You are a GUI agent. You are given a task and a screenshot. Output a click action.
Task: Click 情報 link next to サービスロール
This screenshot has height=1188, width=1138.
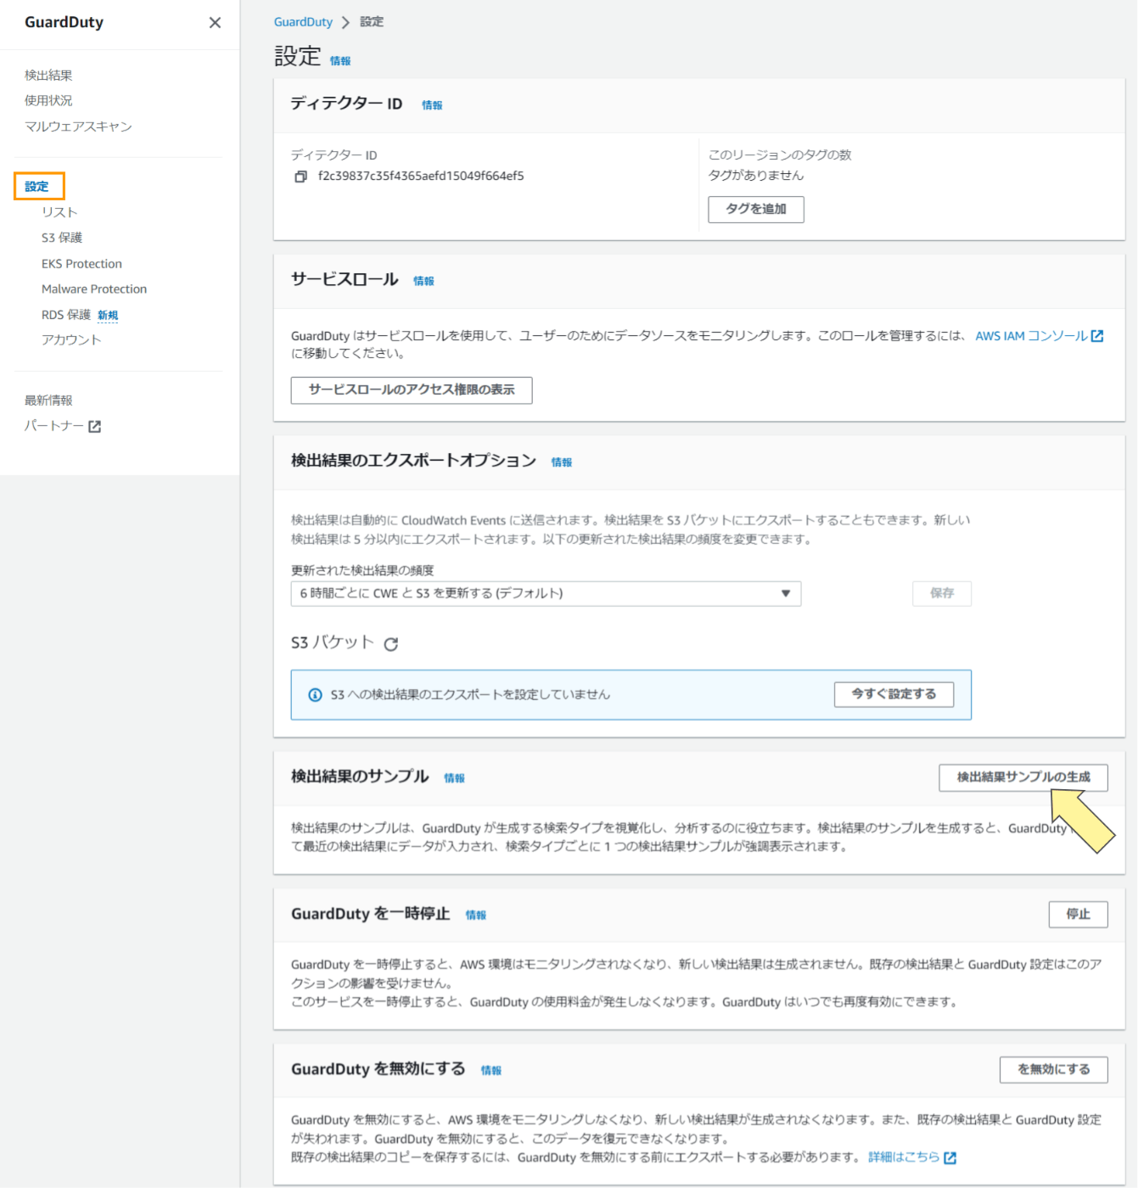(423, 281)
